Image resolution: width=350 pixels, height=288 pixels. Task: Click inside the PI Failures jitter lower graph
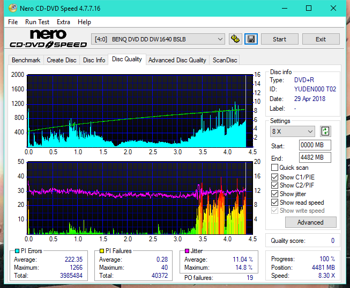coord(140,198)
